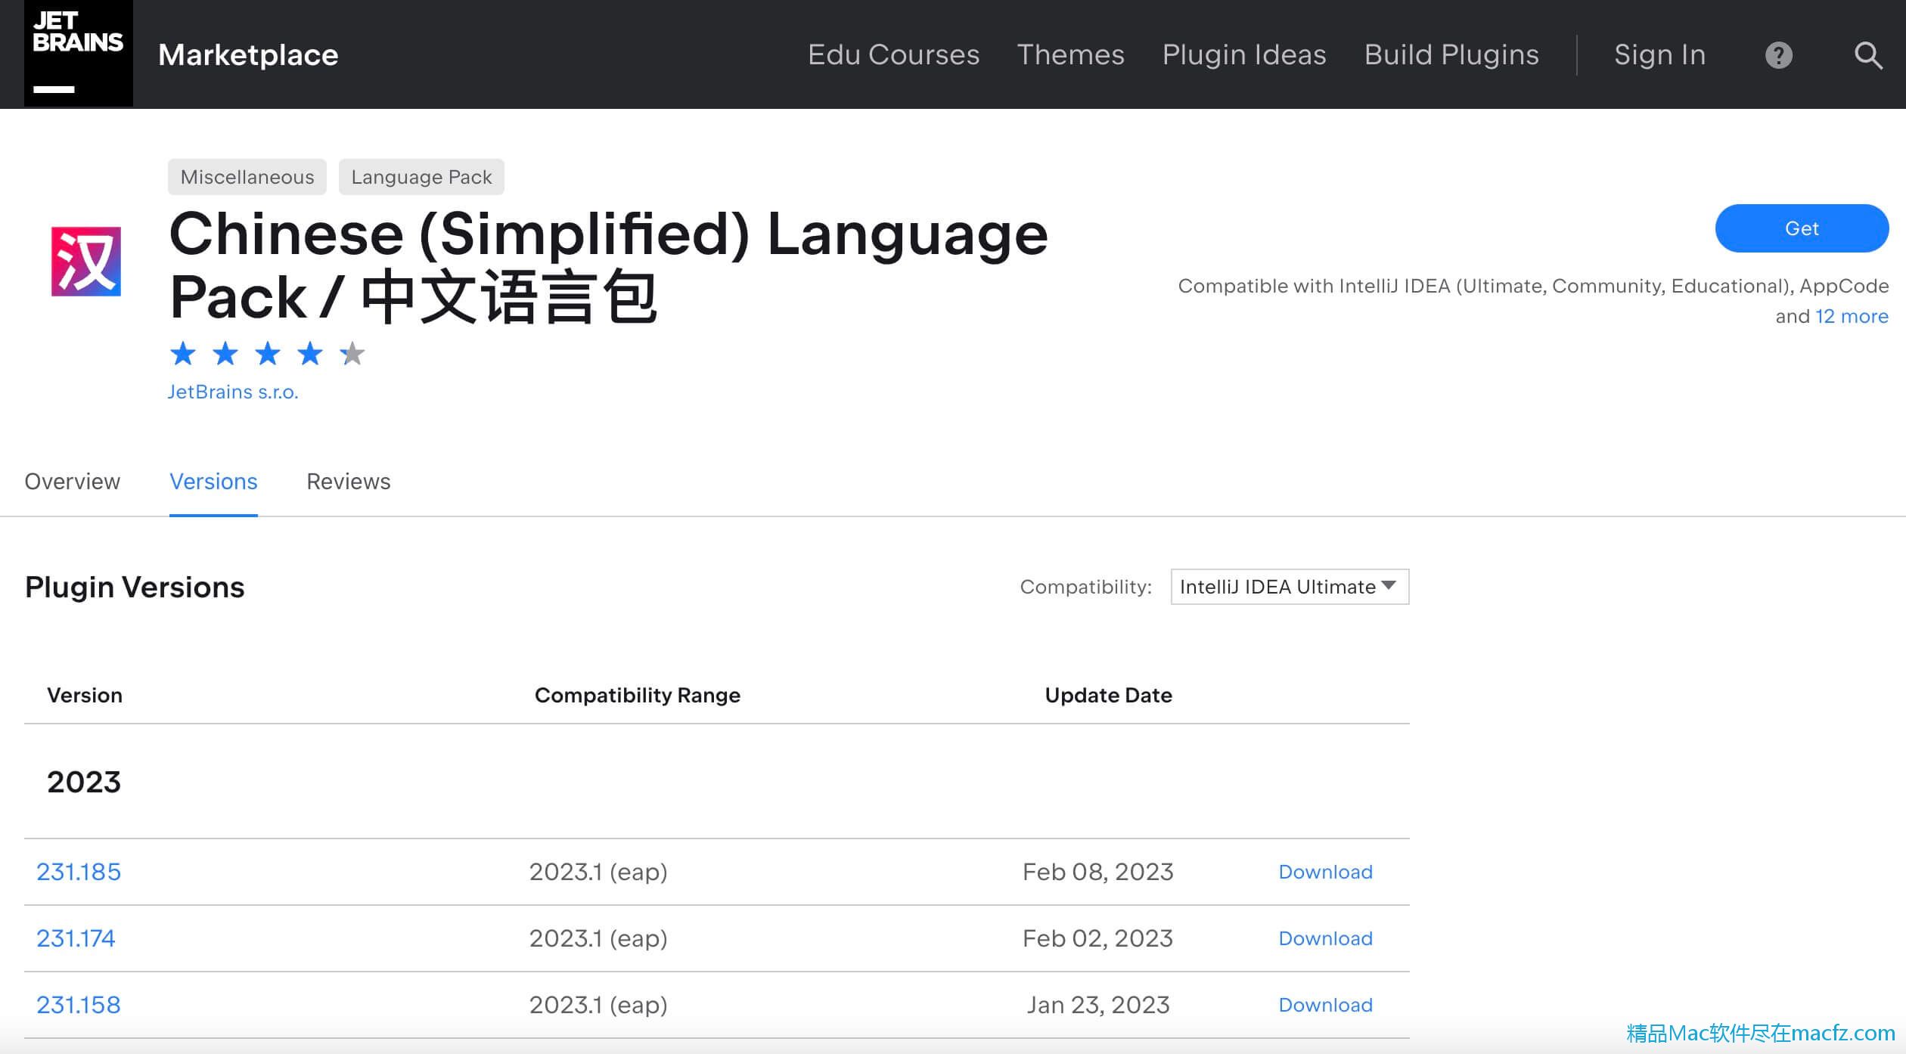Open Edu Courses in top navigation
This screenshot has width=1906, height=1054.
pos(893,54)
